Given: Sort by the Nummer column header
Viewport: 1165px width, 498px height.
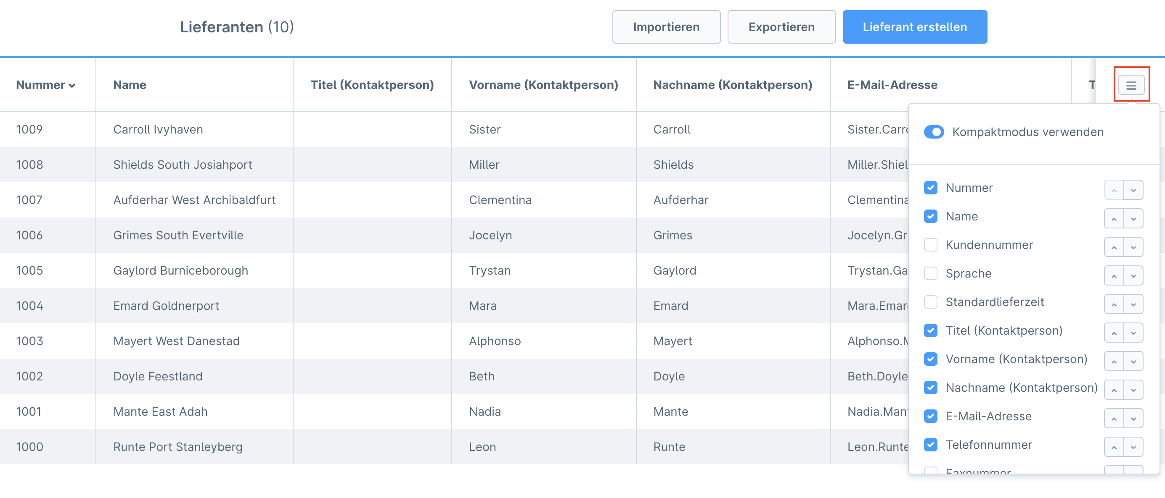Looking at the screenshot, I should point(45,85).
